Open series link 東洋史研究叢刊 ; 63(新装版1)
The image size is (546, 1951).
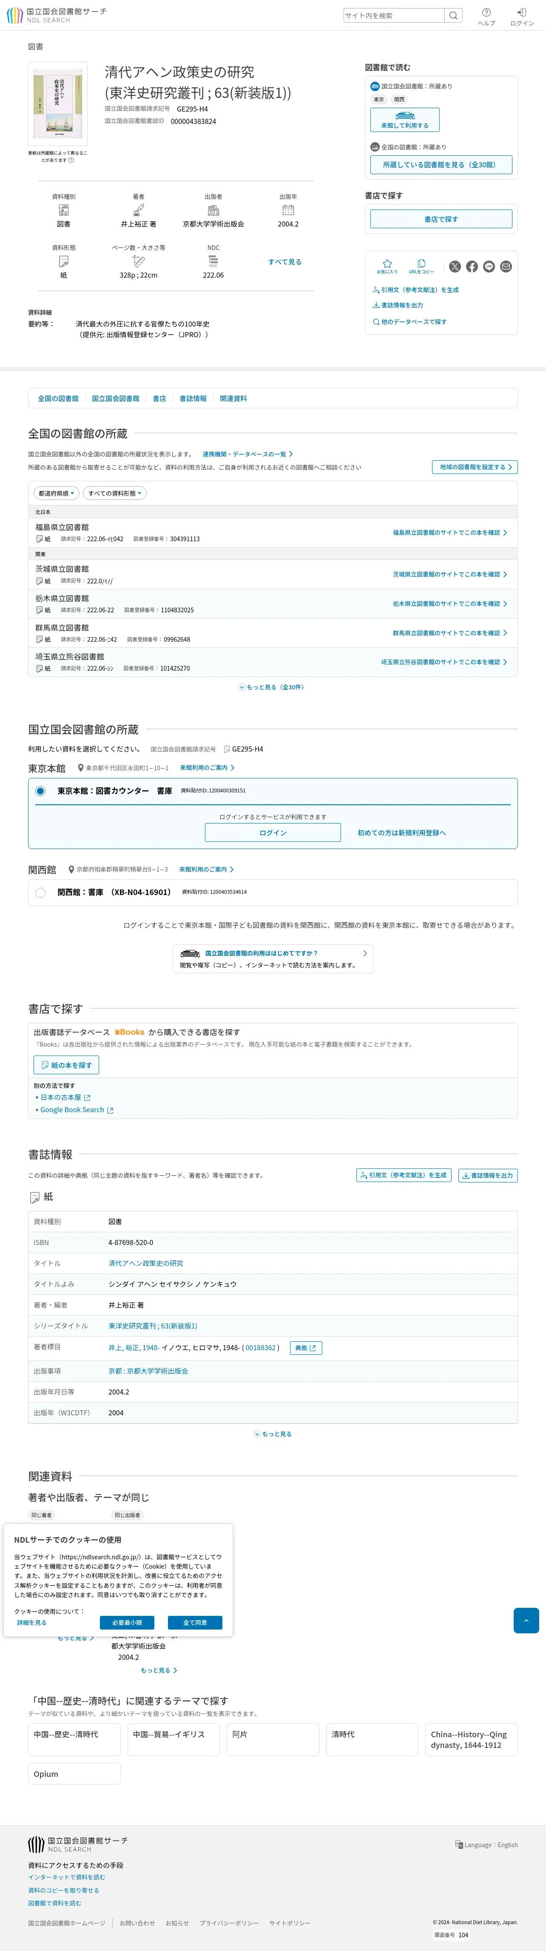tap(153, 1326)
